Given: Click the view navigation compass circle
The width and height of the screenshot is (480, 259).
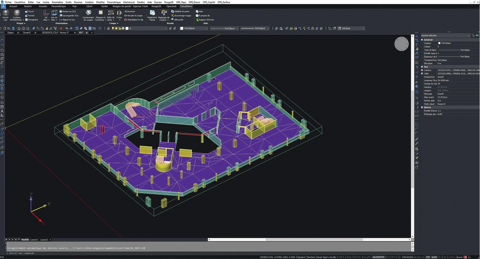Looking at the screenshot, I should pos(401,44).
